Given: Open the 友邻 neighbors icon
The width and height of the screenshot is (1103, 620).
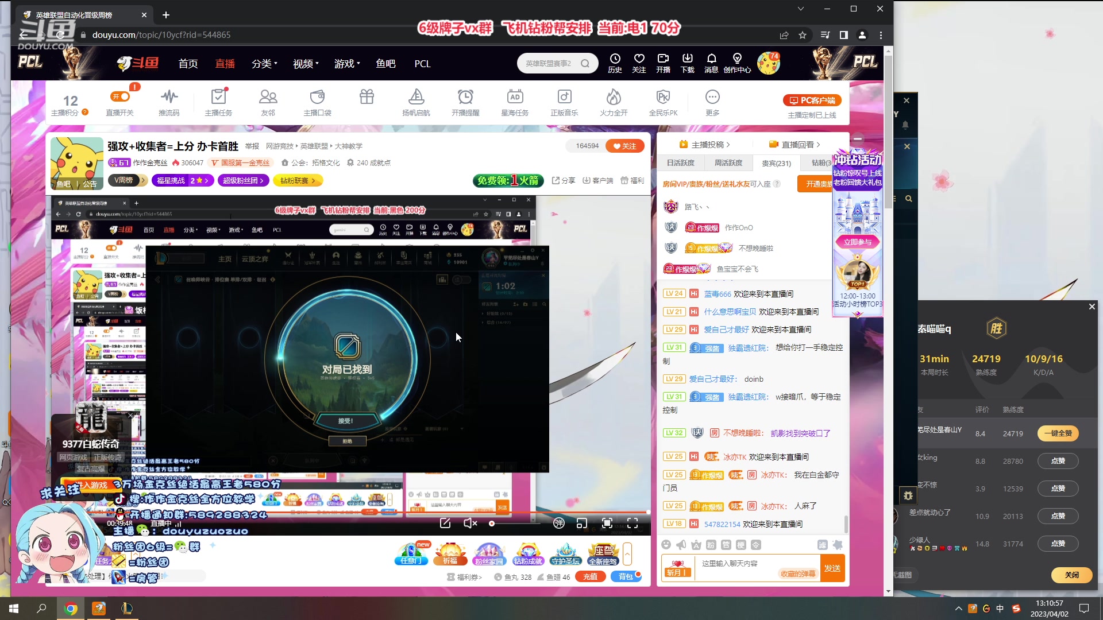Looking at the screenshot, I should coord(268,103).
